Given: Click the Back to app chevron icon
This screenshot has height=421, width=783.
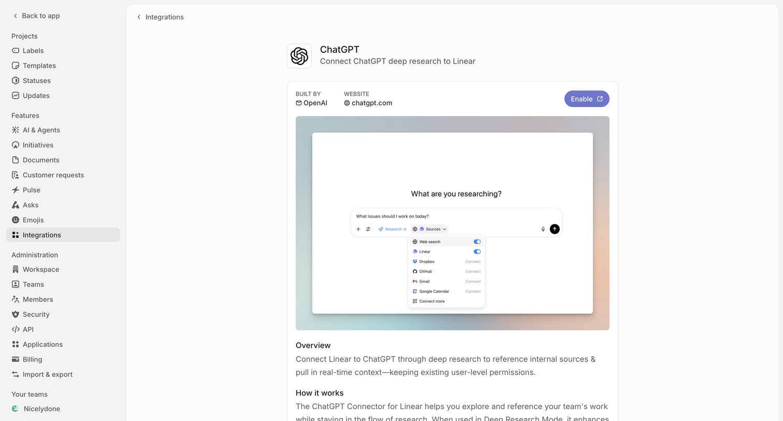Looking at the screenshot, I should coord(15,16).
